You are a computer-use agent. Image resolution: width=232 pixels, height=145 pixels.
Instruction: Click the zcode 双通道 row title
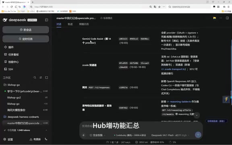[x=89, y=65]
